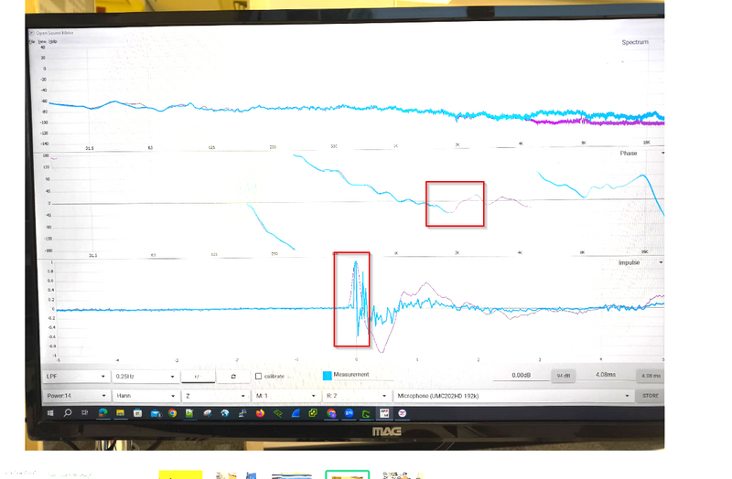Screen dimensions: 732x479
Task: Open the Power:14 dropdown
Action: click(76, 396)
